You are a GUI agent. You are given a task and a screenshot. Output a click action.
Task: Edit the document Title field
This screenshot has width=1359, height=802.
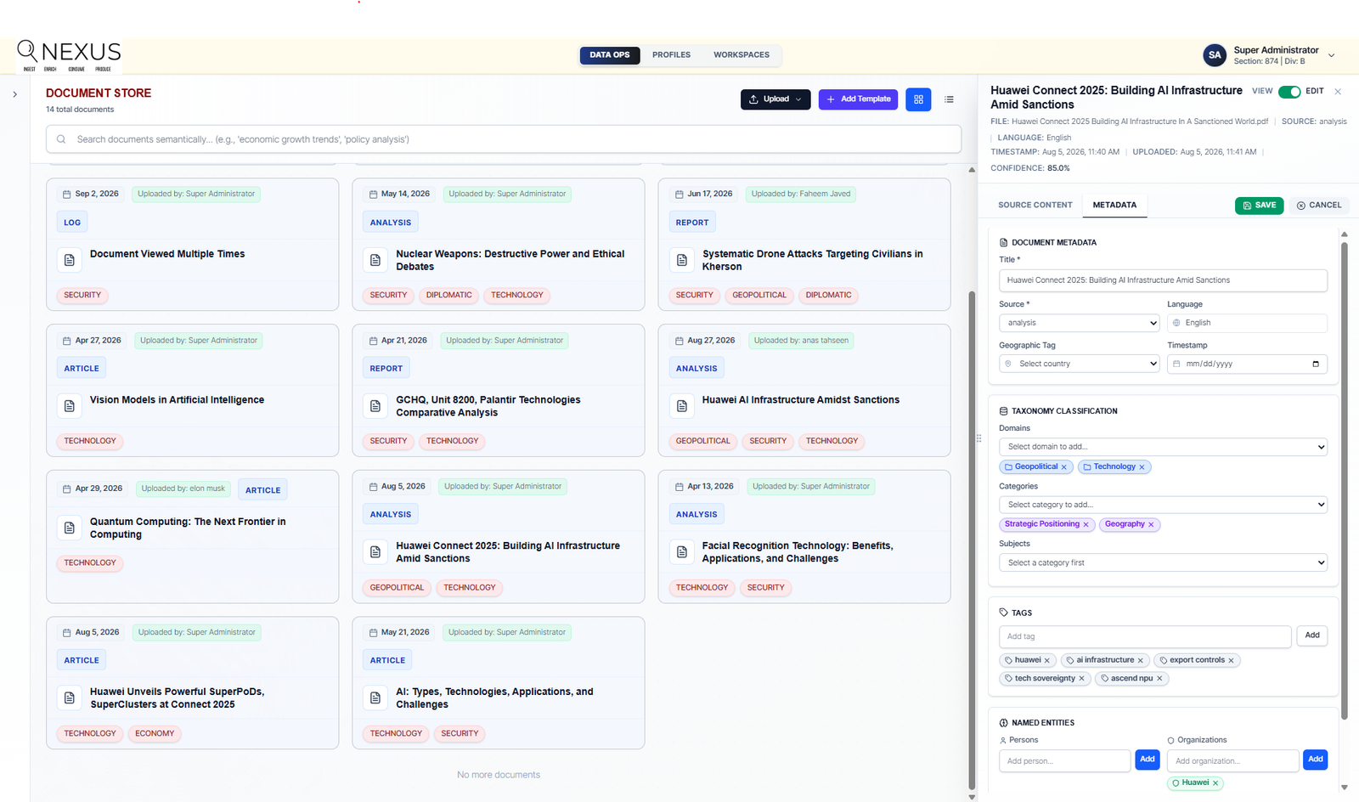coord(1163,280)
